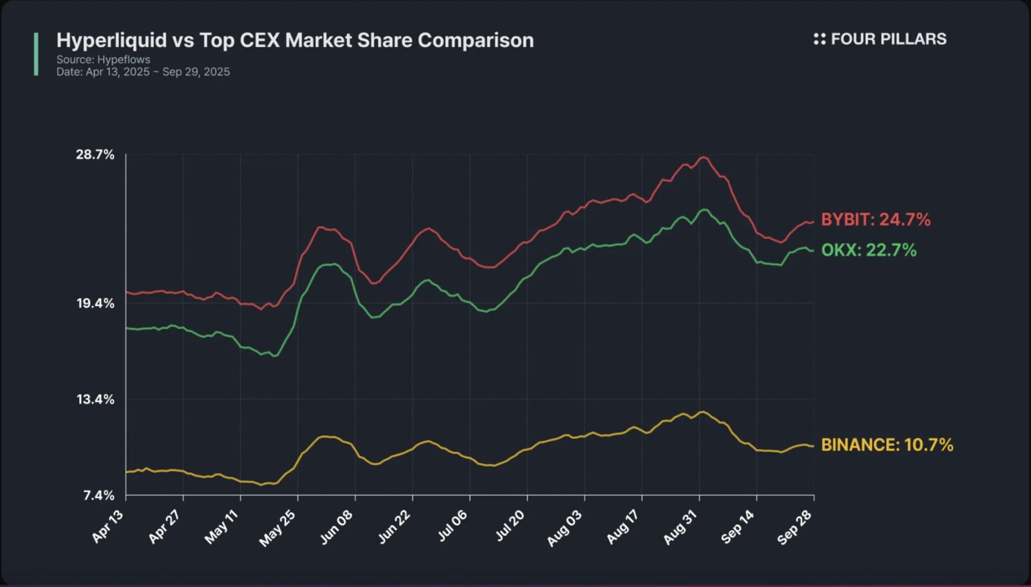1031x587 pixels.
Task: Click the date range subtitle
Action: tap(143, 72)
